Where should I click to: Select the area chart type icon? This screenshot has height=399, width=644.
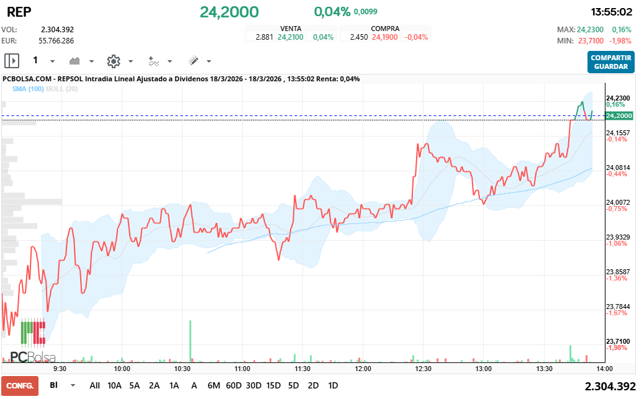coord(75,60)
